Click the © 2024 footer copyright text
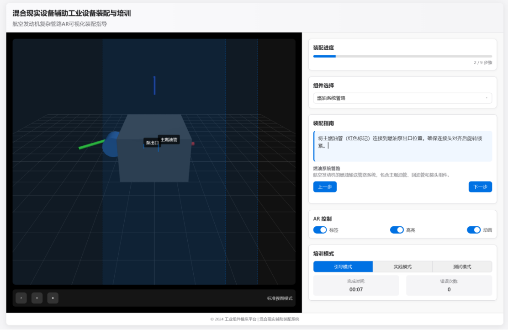The width and height of the screenshot is (508, 330). (254, 319)
